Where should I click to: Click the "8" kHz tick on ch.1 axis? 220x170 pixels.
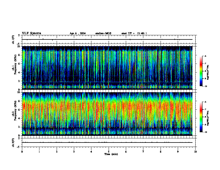(x=19, y=55)
